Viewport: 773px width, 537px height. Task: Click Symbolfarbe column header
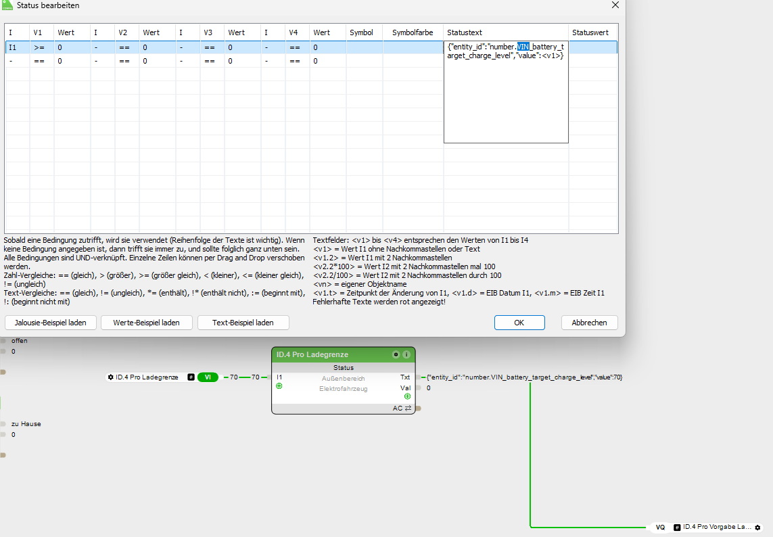(x=413, y=32)
